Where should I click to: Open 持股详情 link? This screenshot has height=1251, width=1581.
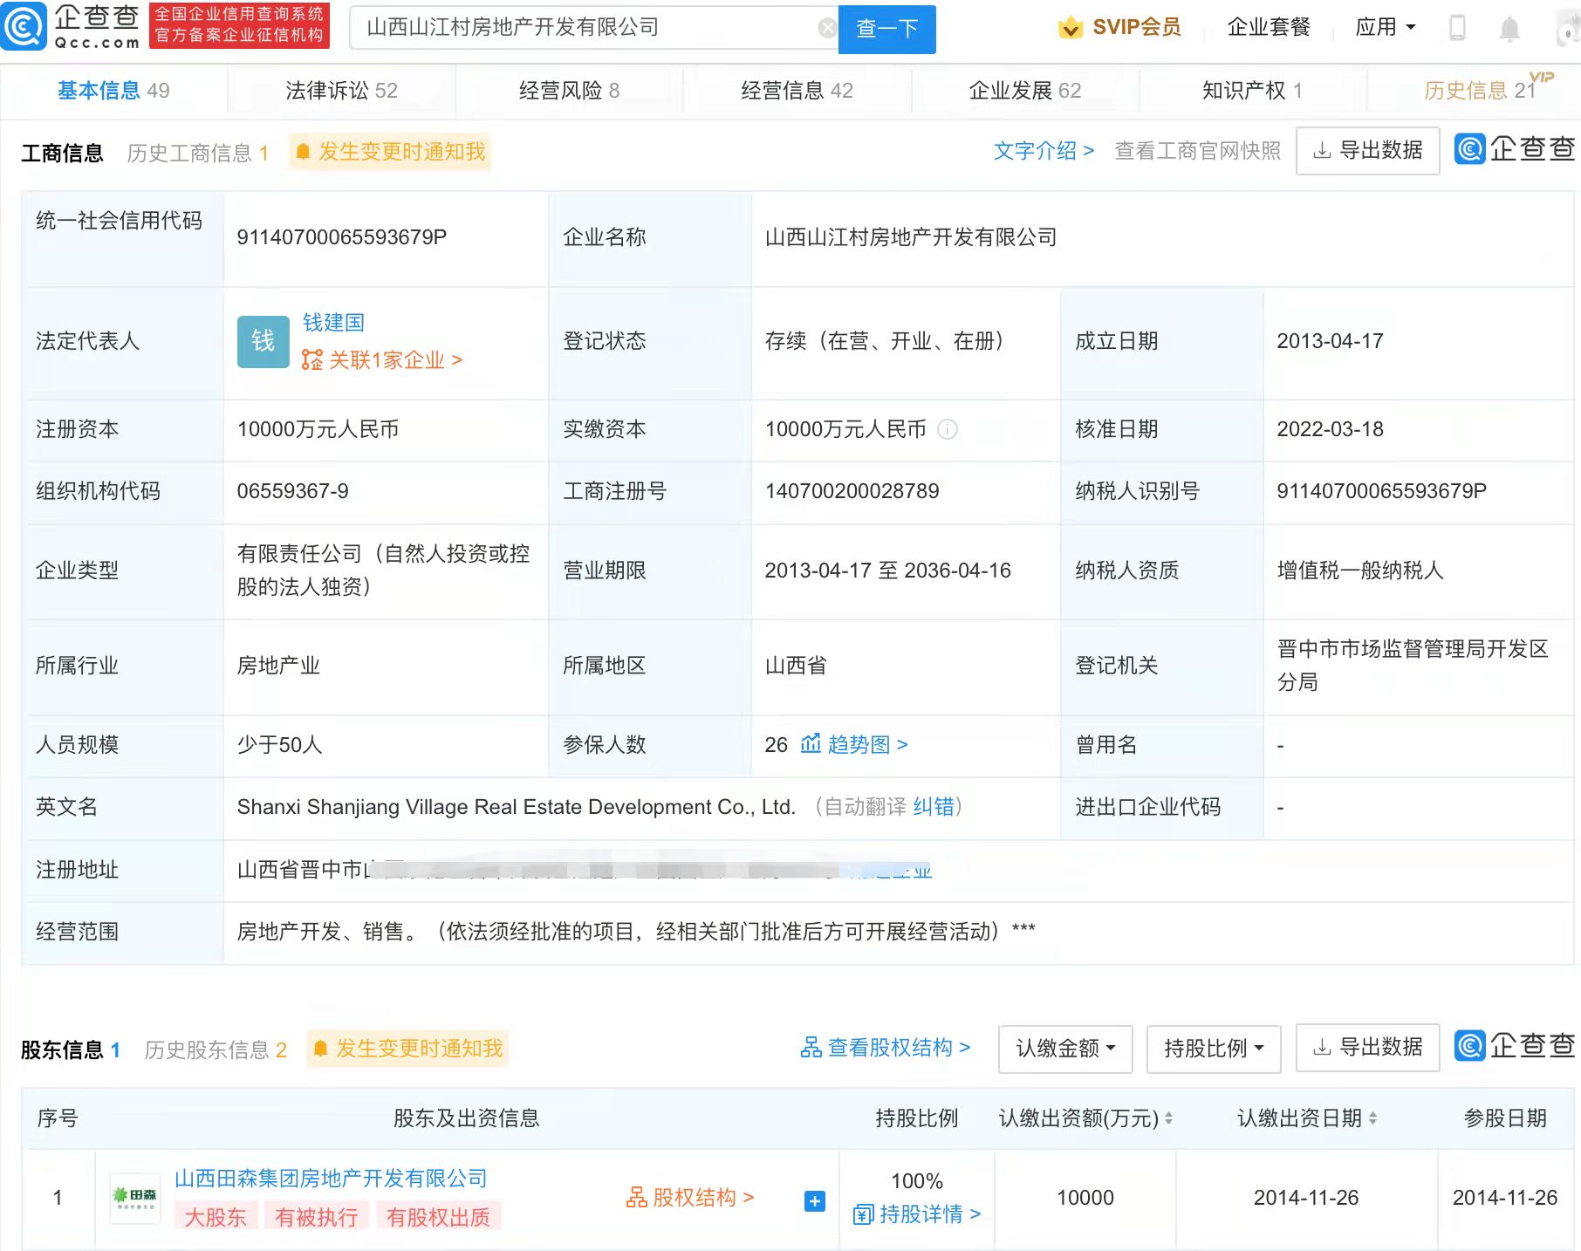click(x=917, y=1213)
